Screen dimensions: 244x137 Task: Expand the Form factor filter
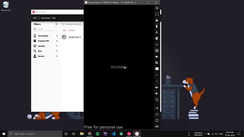point(45,36)
